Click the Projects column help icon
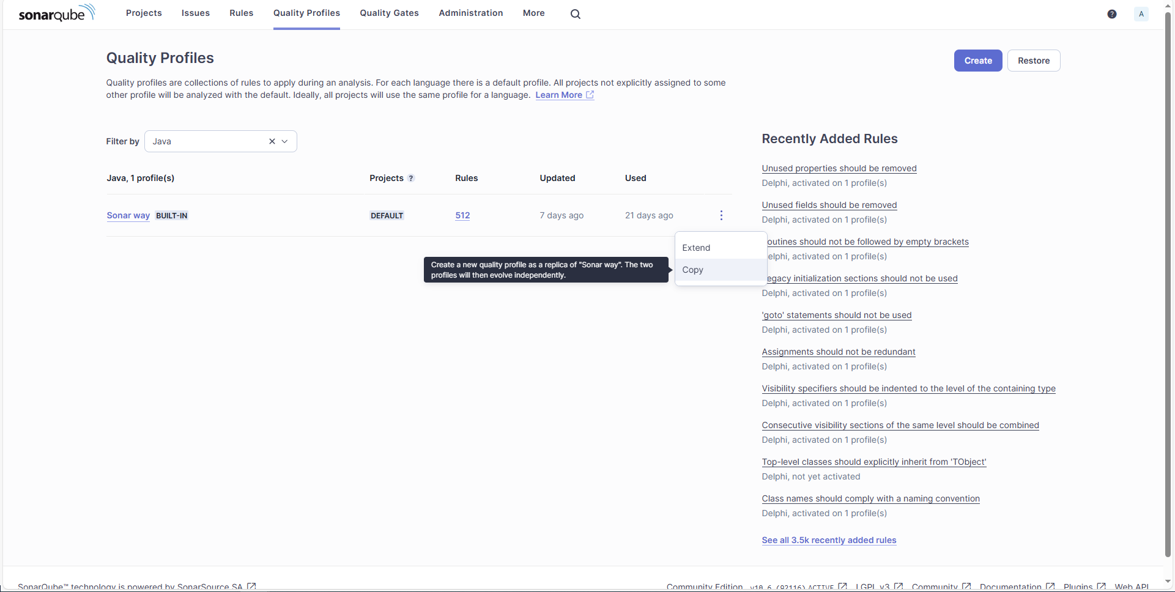The width and height of the screenshot is (1175, 592). [x=411, y=179]
